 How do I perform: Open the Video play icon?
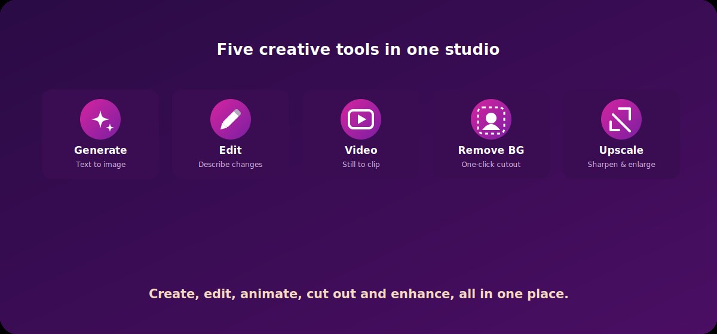pos(361,119)
